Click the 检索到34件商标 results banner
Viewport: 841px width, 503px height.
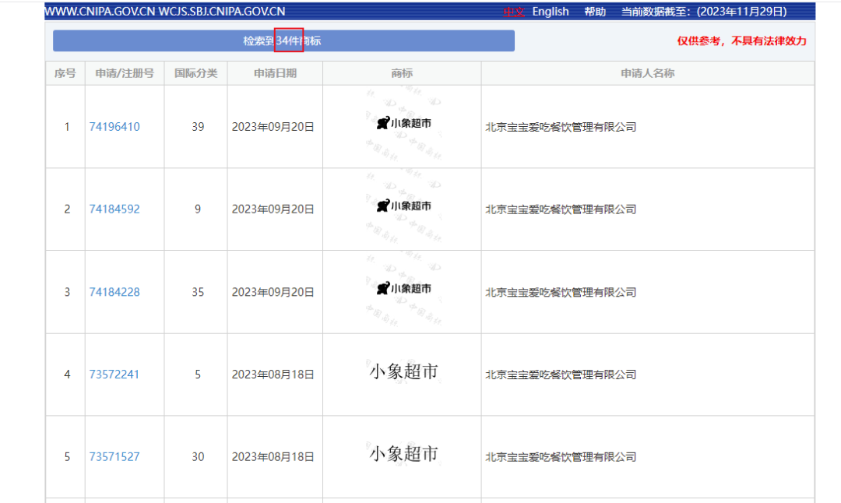(283, 40)
